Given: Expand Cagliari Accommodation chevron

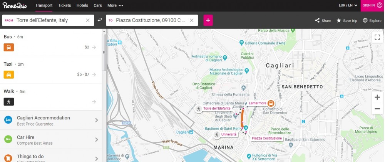Looking at the screenshot, I should coord(97,120).
